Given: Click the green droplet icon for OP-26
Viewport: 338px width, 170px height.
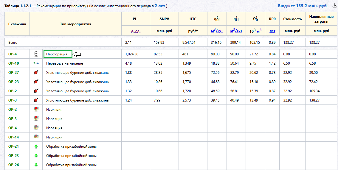Looking at the screenshot, I should [x=36, y=165].
